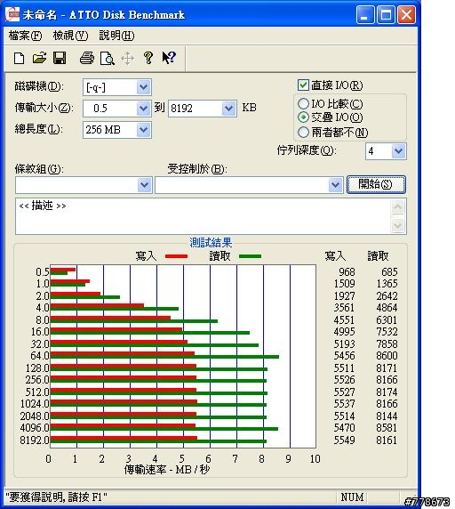Open the 說明(H) menu
Viewport: 455px width, 509px height.
[x=116, y=36]
